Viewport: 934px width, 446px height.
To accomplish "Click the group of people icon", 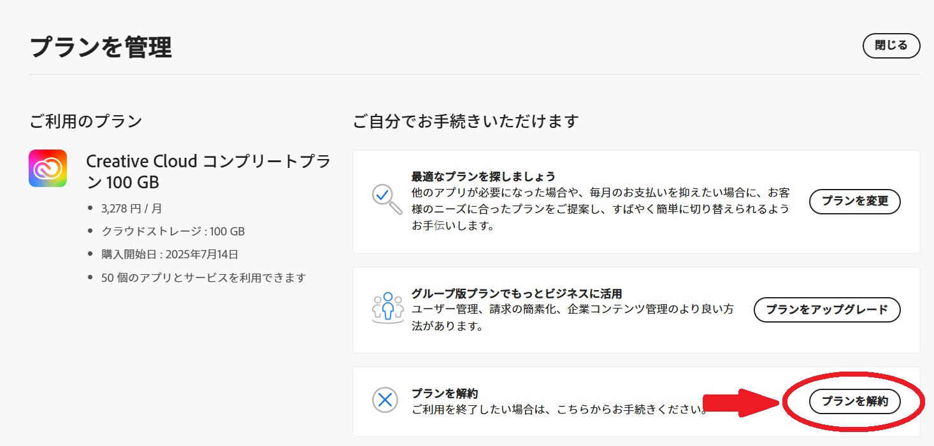I will 387,309.
